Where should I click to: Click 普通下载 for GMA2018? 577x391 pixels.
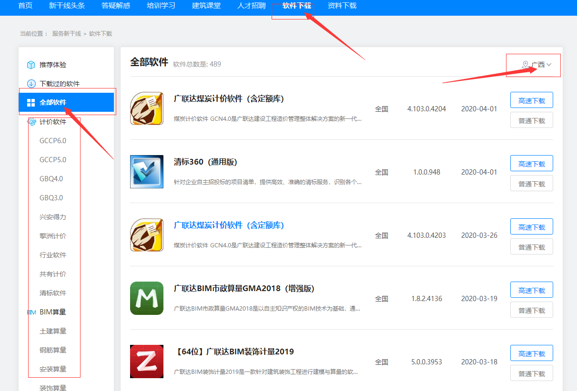click(x=532, y=310)
